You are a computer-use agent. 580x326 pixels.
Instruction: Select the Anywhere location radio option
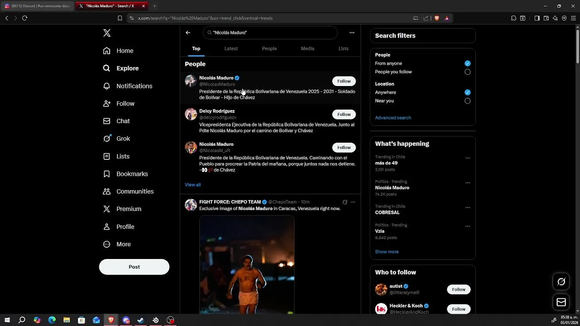468,92
